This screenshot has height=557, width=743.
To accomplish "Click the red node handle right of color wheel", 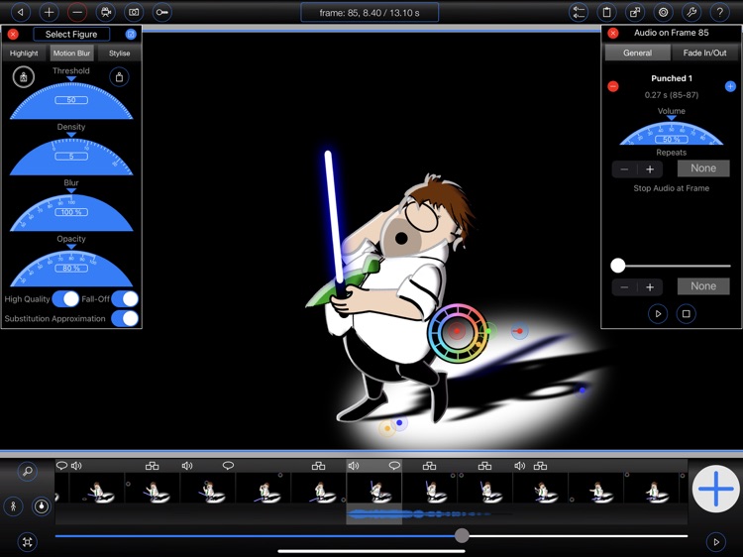I will tap(520, 331).
